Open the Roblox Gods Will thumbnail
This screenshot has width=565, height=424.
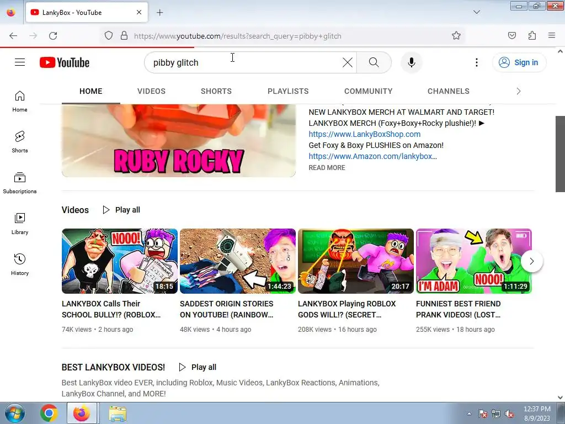coord(356,261)
